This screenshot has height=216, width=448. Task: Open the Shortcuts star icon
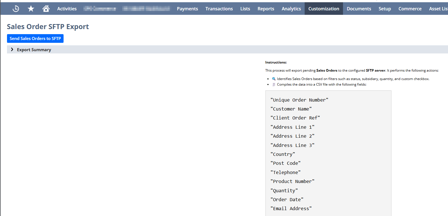pos(31,9)
